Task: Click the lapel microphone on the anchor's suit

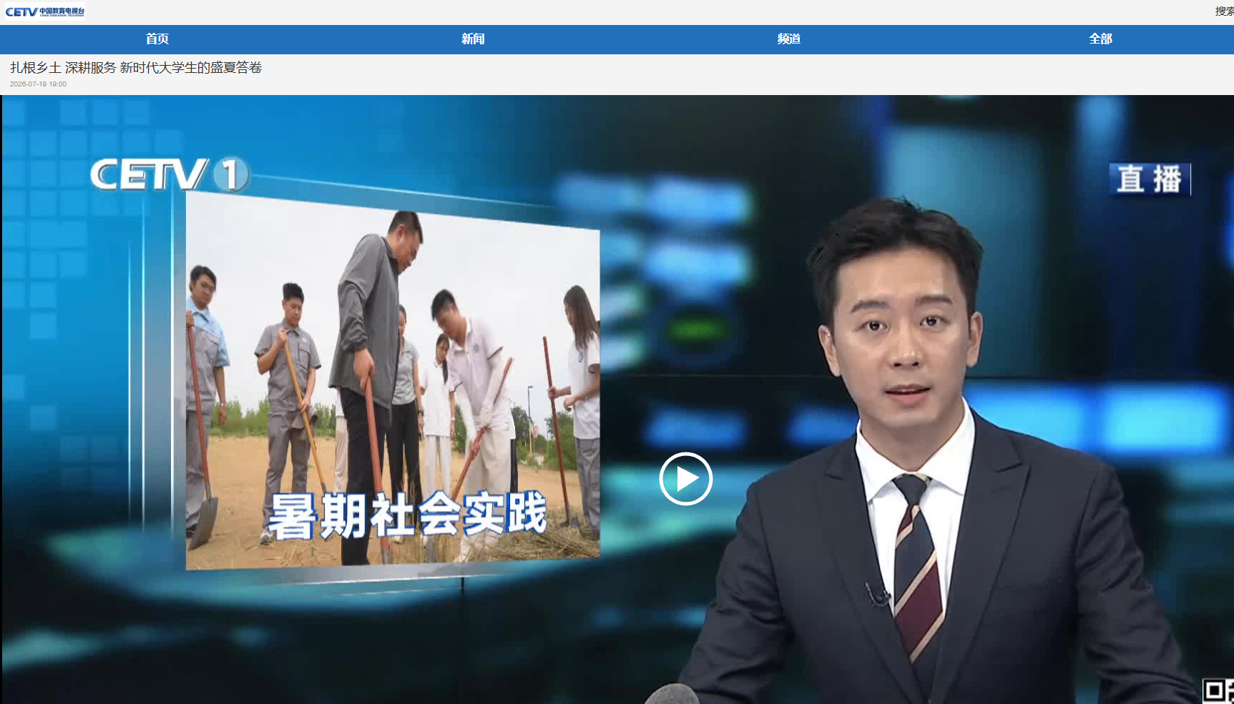Action: pos(878,594)
